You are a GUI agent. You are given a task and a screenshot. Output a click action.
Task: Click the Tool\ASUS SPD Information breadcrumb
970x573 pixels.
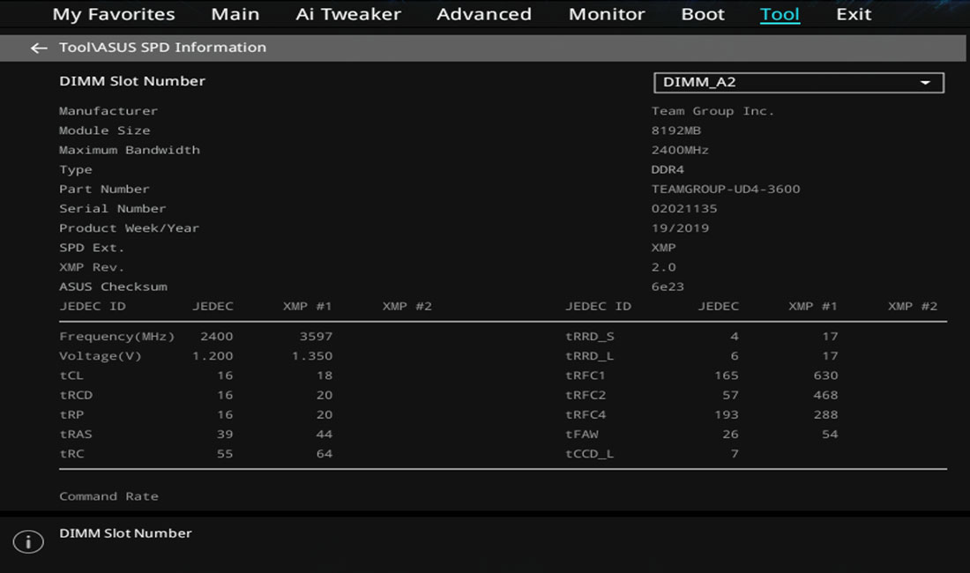163,48
